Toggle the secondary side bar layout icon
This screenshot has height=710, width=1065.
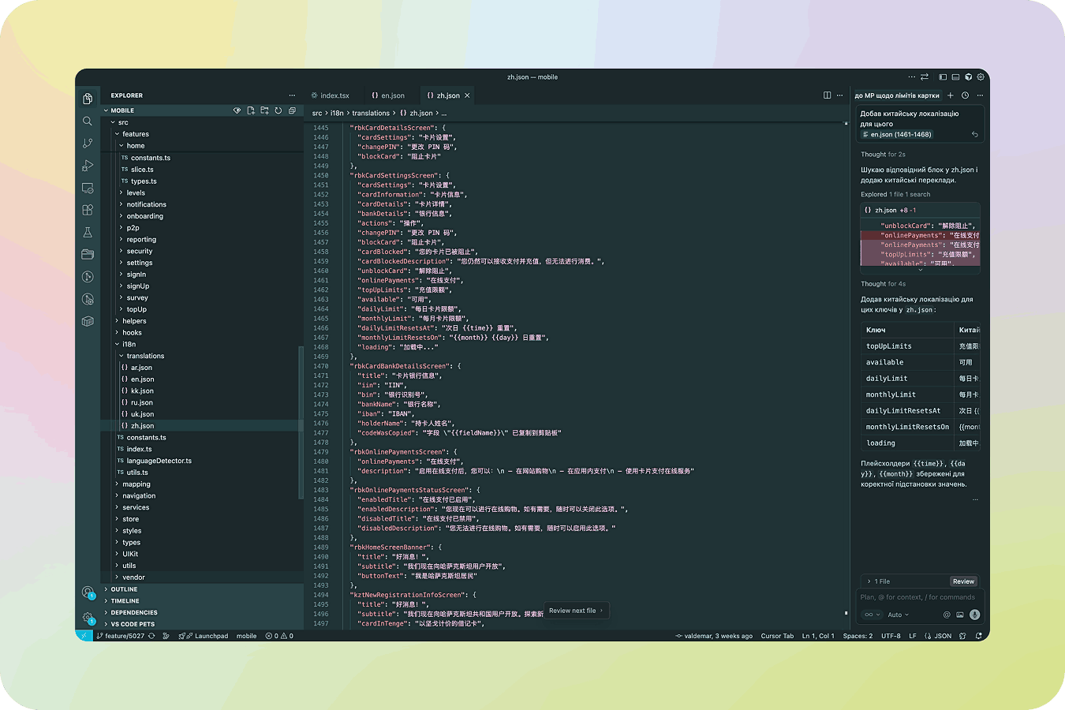968,77
